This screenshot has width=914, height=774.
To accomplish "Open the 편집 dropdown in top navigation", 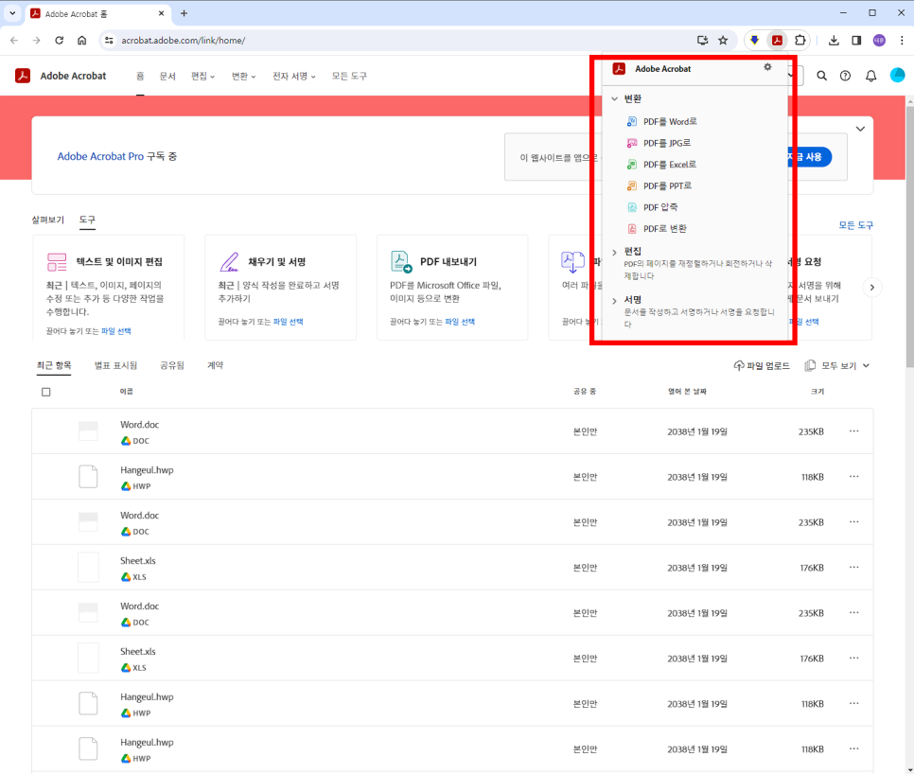I will pyautogui.click(x=202, y=76).
